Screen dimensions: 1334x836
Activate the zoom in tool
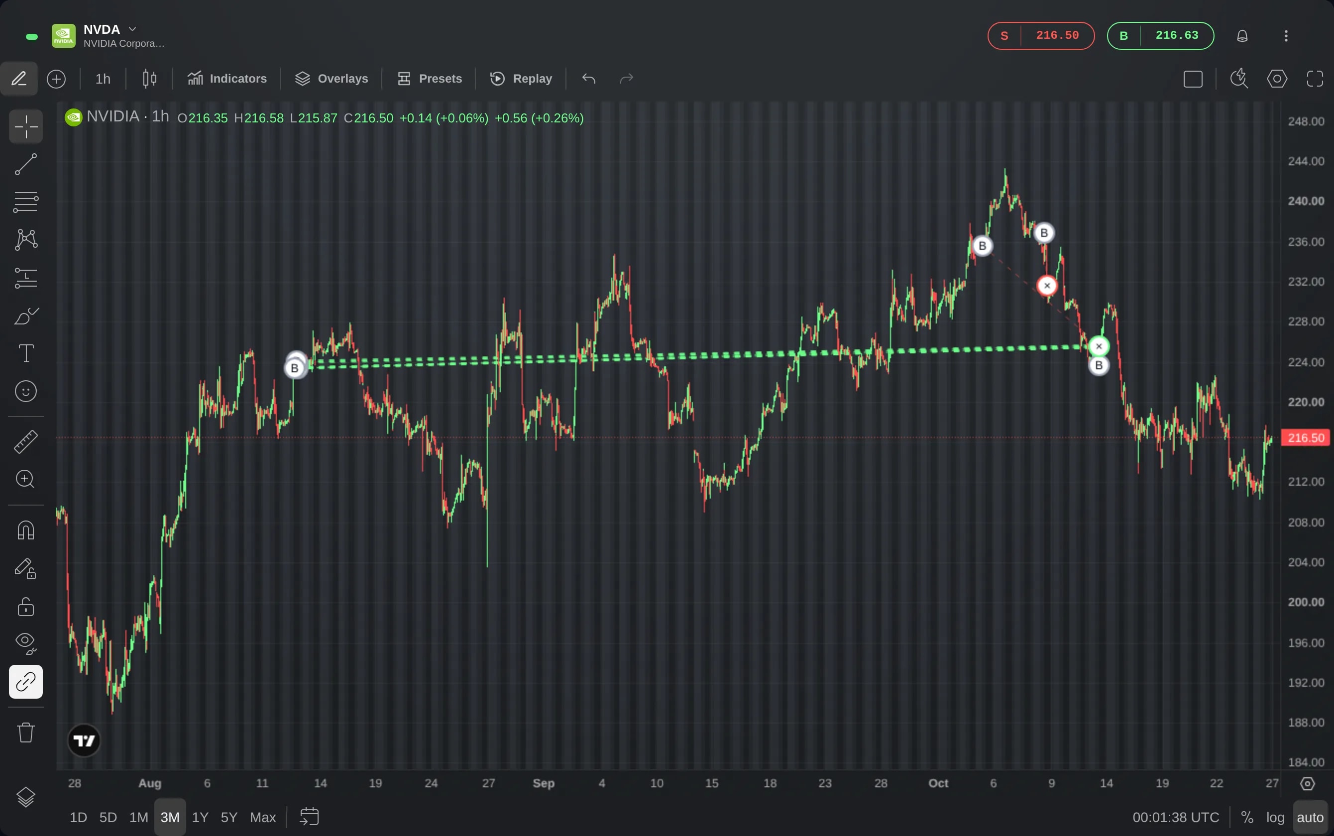click(25, 479)
